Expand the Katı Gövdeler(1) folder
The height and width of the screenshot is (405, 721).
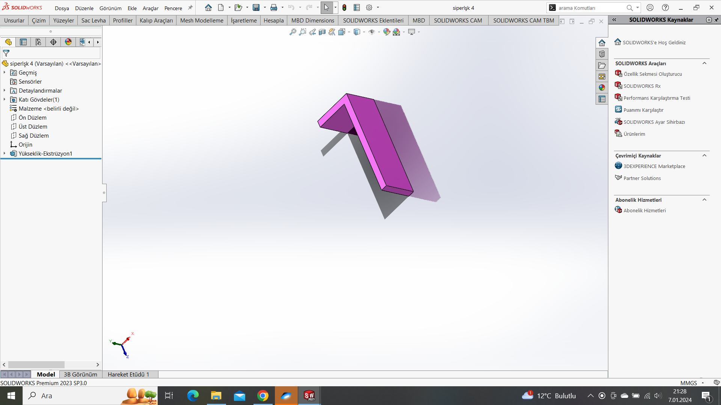click(x=5, y=100)
